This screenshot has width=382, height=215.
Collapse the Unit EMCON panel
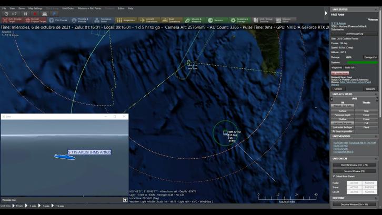coord(376,159)
